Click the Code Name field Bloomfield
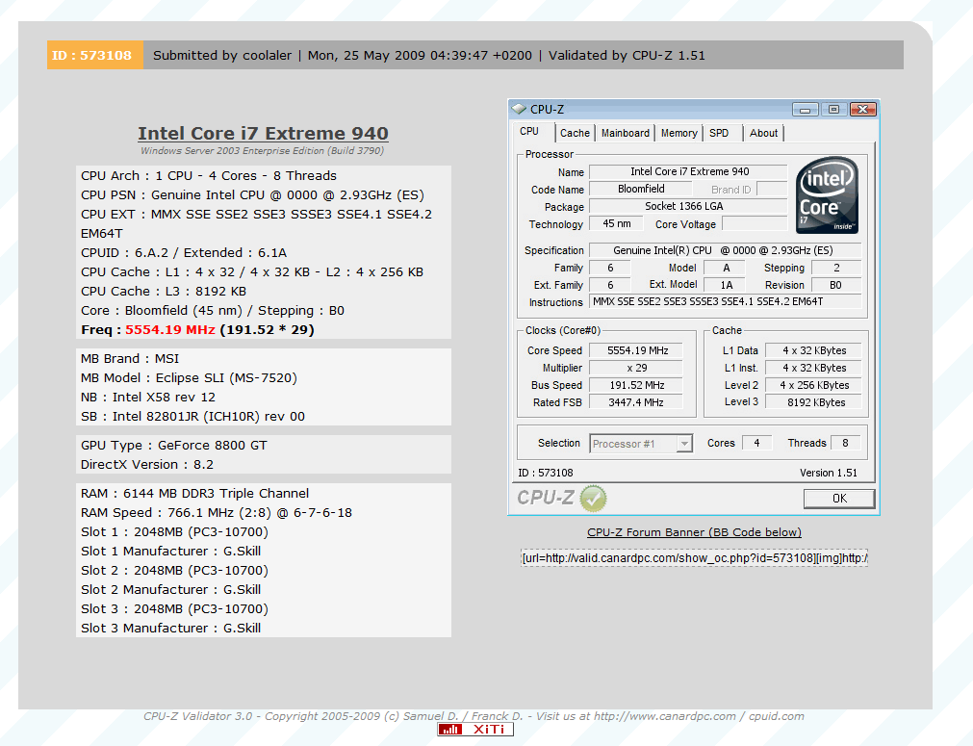 point(641,189)
